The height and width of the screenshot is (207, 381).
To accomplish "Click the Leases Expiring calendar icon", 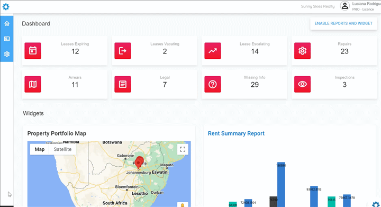I will click(x=33, y=51).
